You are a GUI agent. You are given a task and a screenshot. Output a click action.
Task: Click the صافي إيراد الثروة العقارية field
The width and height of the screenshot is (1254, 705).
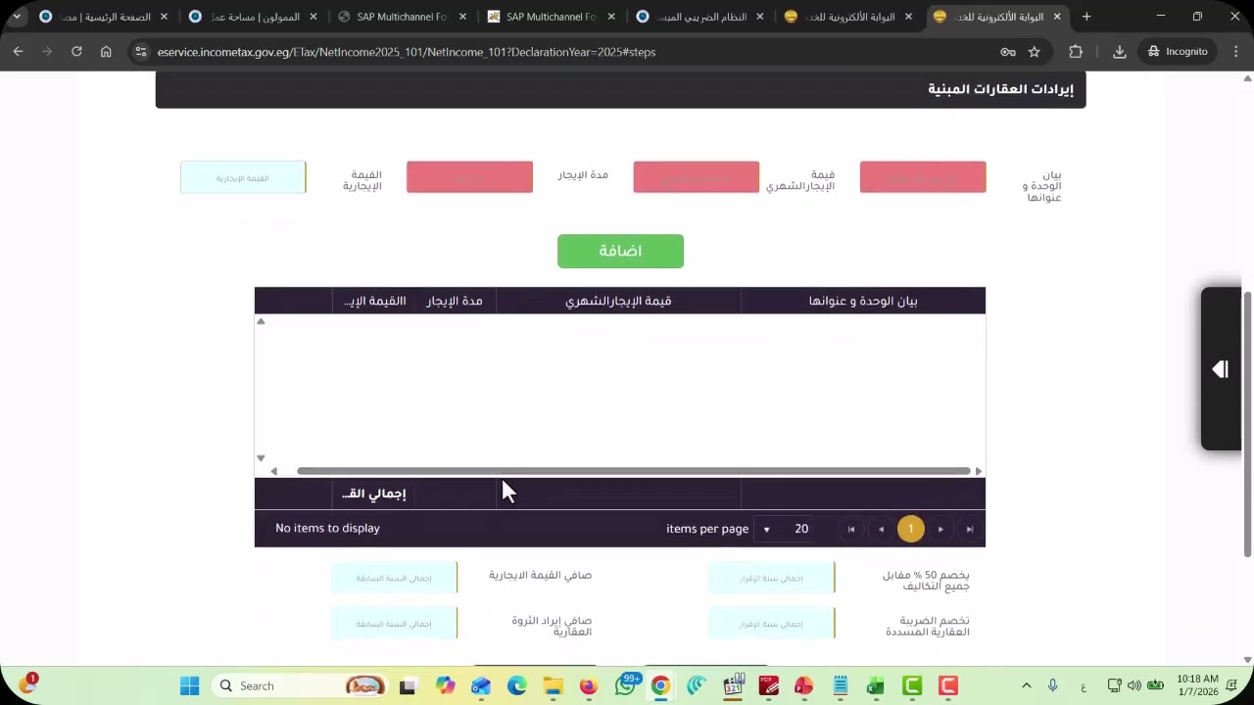pos(394,624)
